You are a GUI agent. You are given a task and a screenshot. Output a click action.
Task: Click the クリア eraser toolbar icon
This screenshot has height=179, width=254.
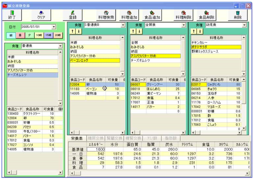coord(41,13)
